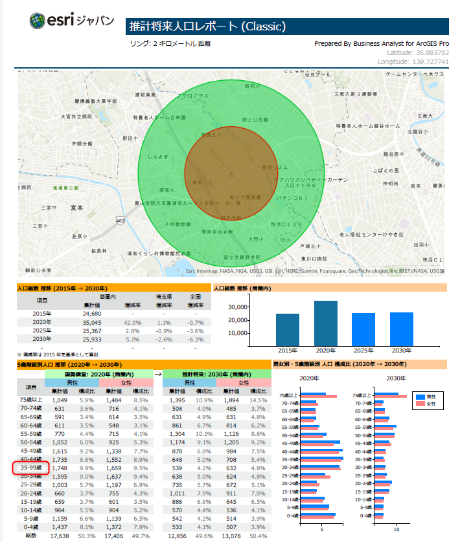Click the Longitude: 139.727741 value
460x542 pixels.
coord(413,61)
